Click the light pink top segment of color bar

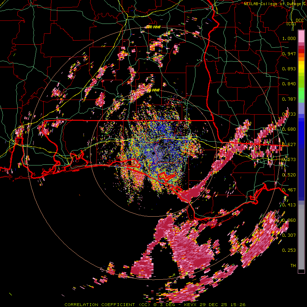[301, 36]
